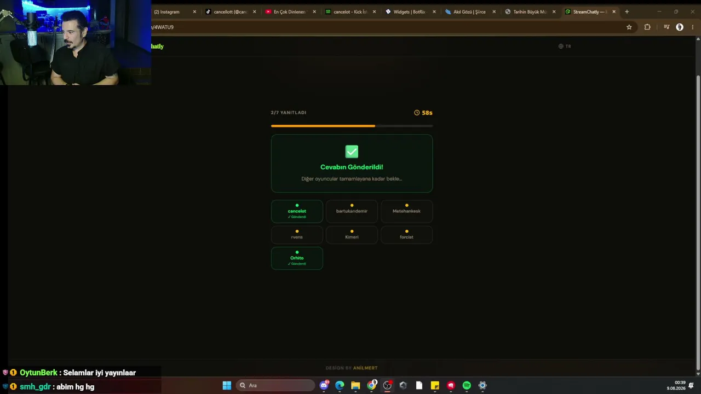Switch to the Akıl Gözü Şiirce tab

click(x=470, y=11)
